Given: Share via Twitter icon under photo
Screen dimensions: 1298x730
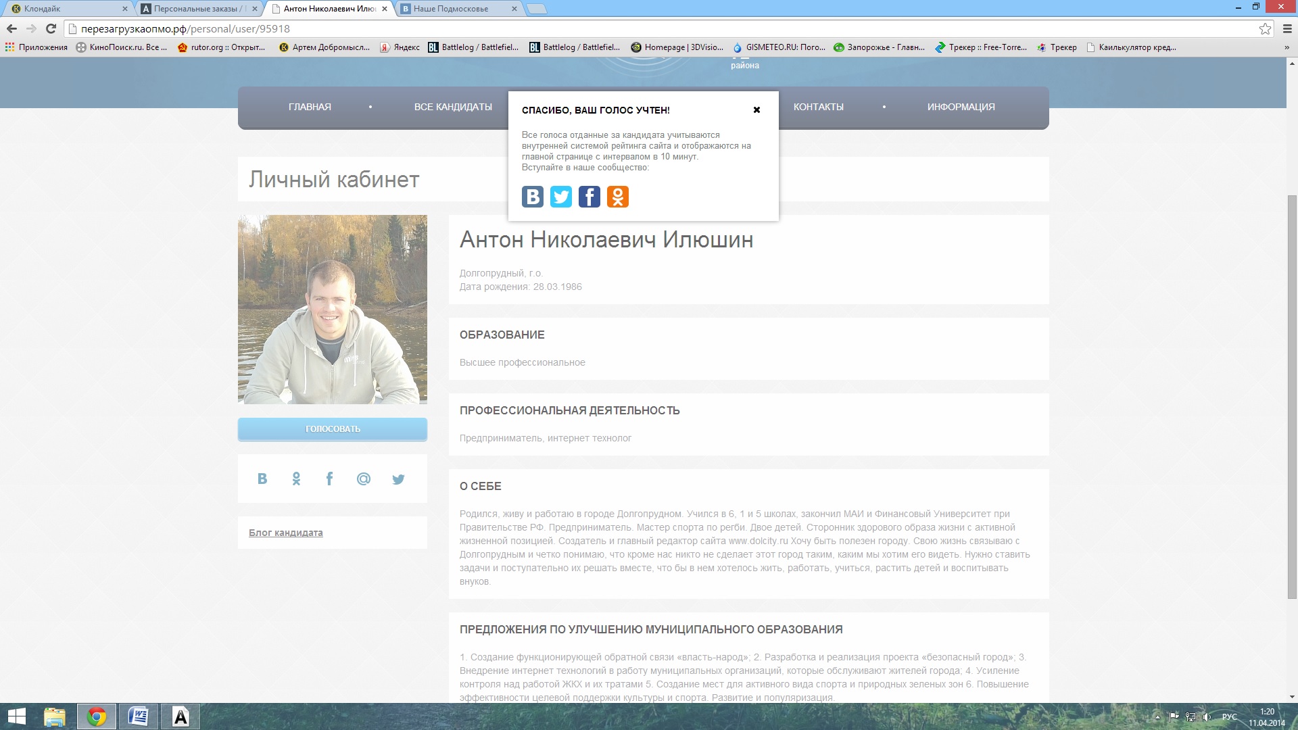Looking at the screenshot, I should click(x=398, y=479).
